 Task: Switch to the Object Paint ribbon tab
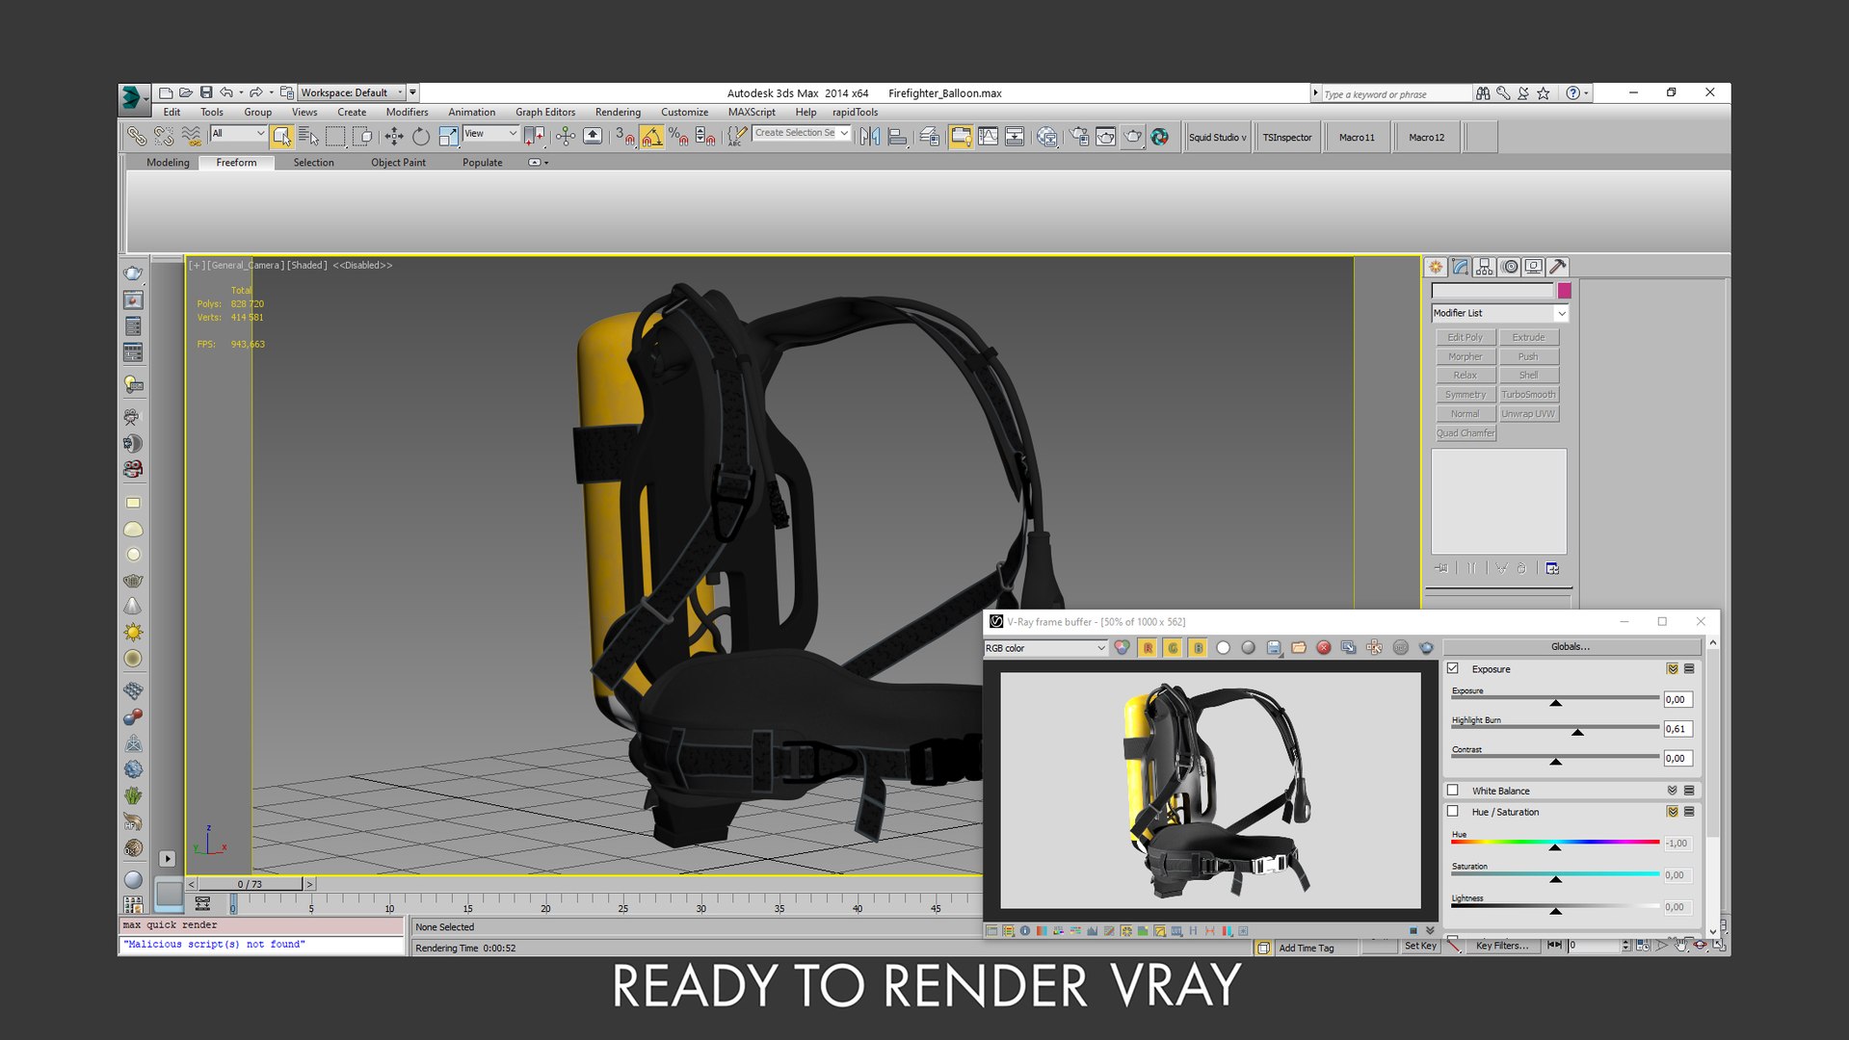(398, 163)
